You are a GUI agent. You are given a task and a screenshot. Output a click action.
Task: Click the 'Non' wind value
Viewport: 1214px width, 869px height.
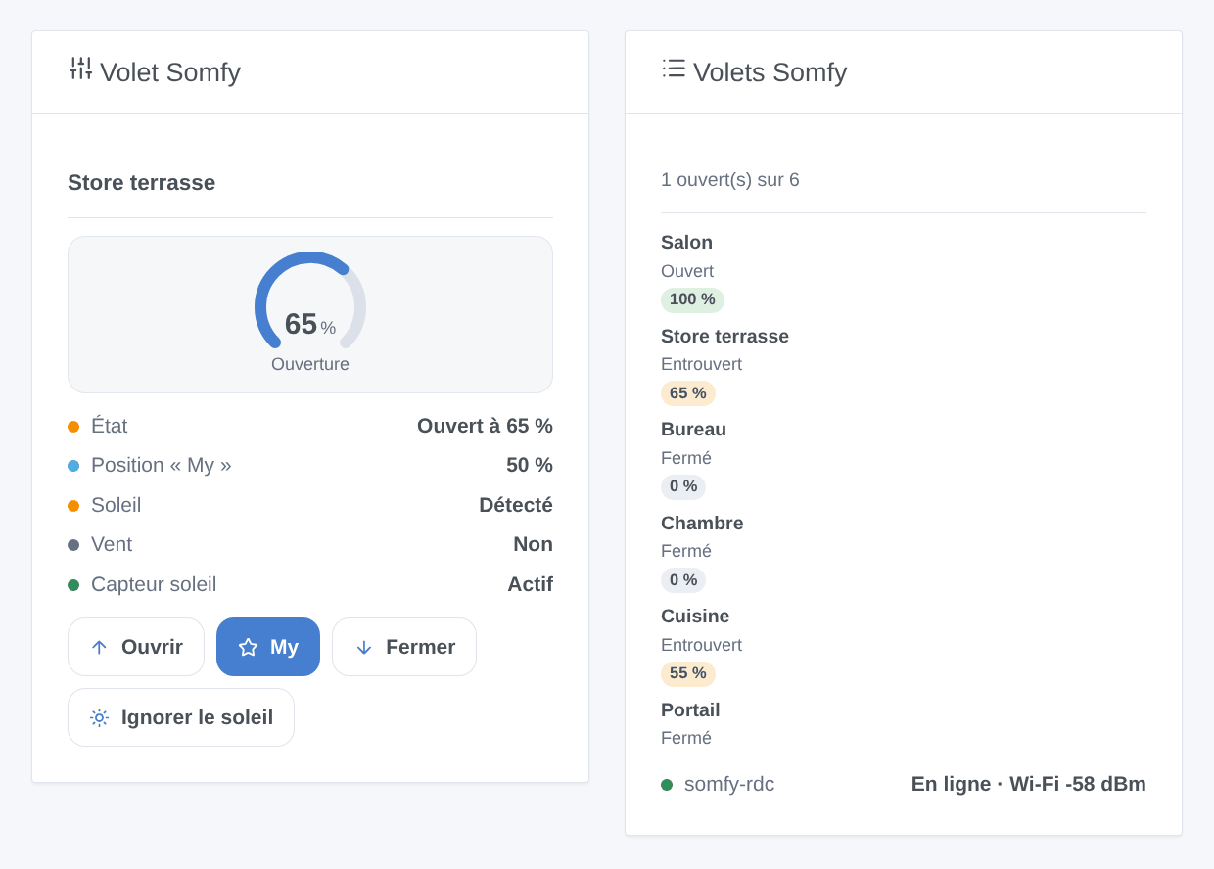point(533,544)
